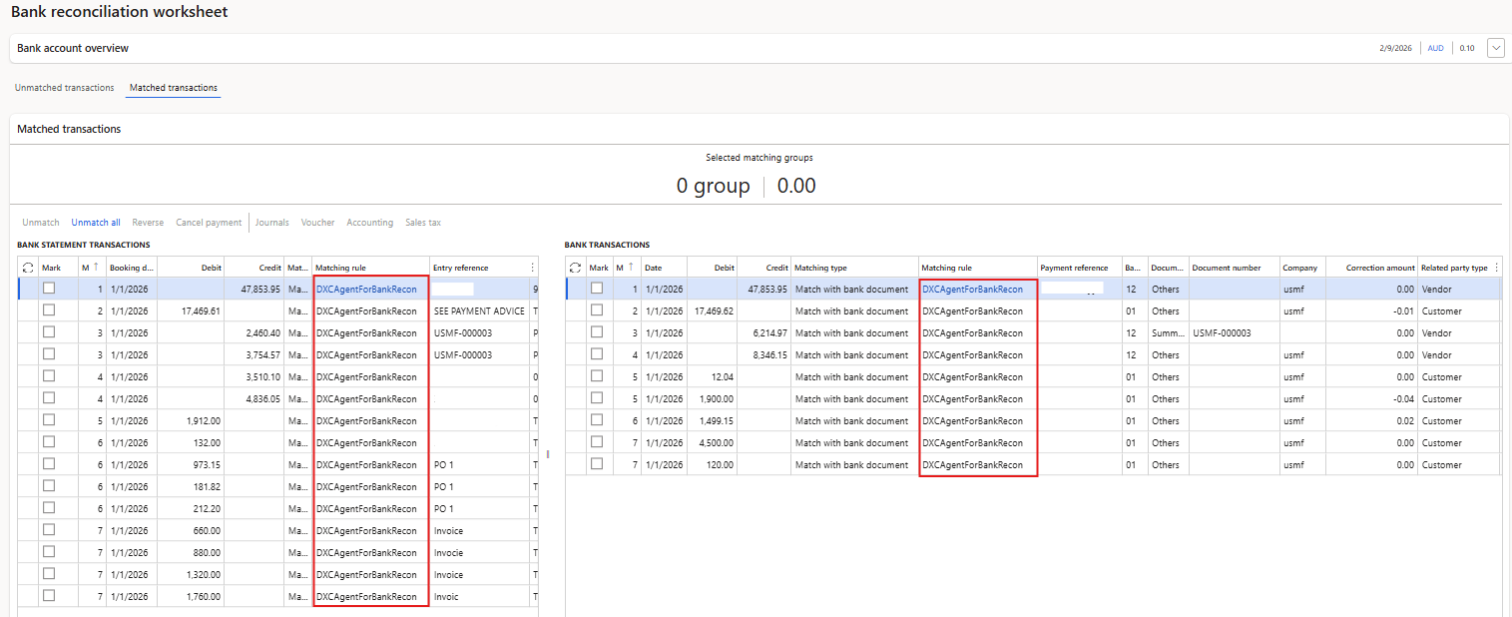1512x617 pixels.
Task: Click the Unmatch all button
Action: coord(96,223)
